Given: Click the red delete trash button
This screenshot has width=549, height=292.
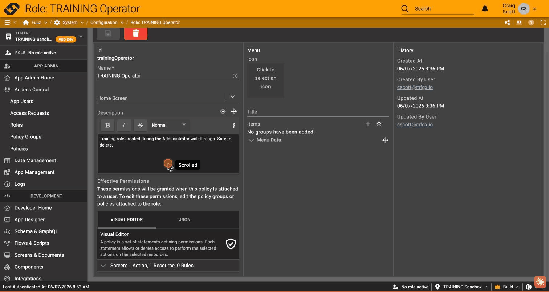Looking at the screenshot, I should [x=136, y=33].
